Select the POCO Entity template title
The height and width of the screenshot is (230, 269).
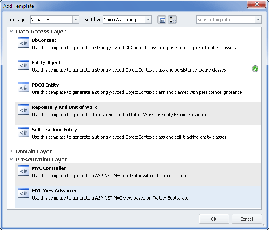45,85
